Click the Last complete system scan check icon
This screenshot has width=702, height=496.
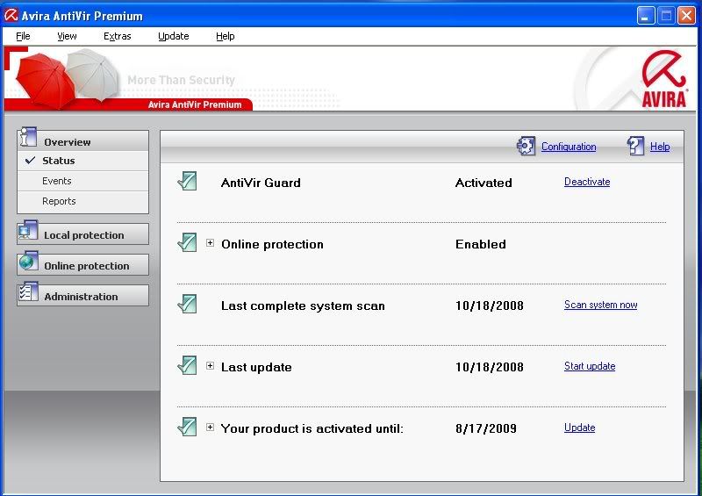click(x=187, y=304)
